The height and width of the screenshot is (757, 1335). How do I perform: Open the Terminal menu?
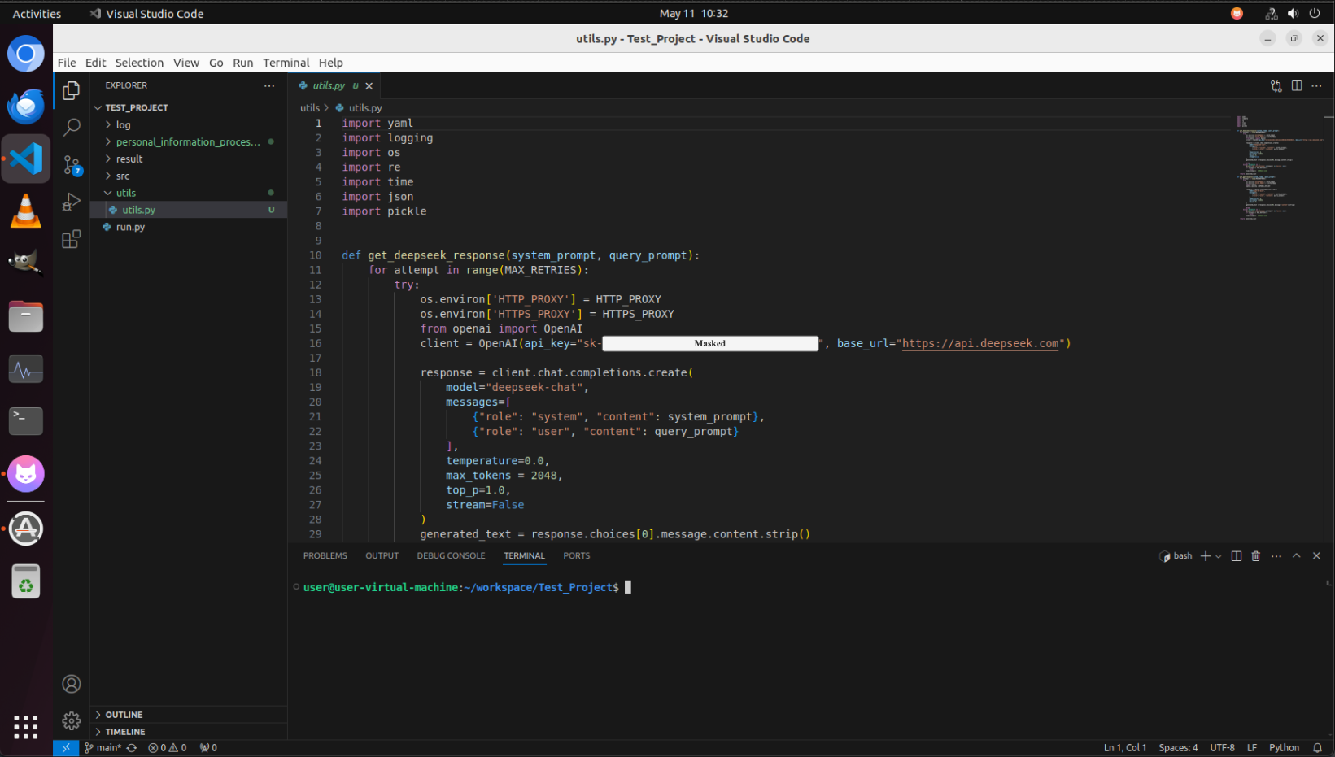click(286, 63)
